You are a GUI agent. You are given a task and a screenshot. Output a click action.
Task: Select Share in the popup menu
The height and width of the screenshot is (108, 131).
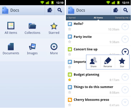coord(93,62)
